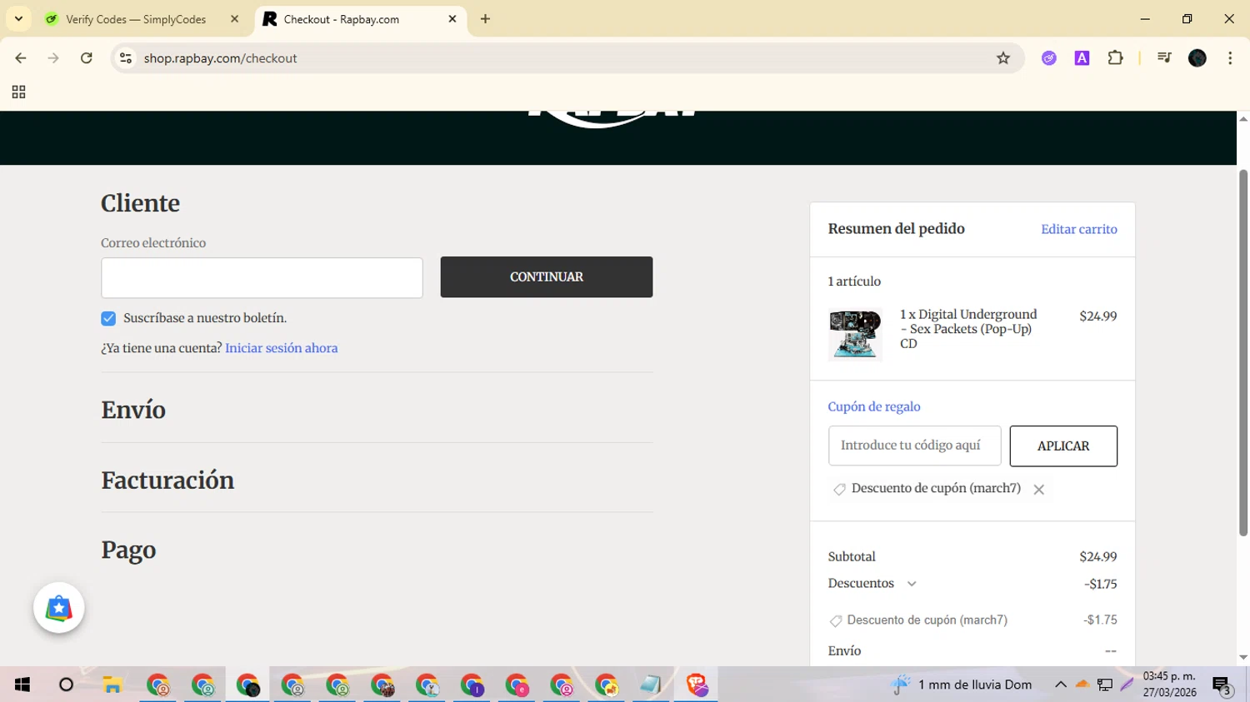View site information icon in address bar
This screenshot has height=702, width=1250.
click(x=126, y=58)
